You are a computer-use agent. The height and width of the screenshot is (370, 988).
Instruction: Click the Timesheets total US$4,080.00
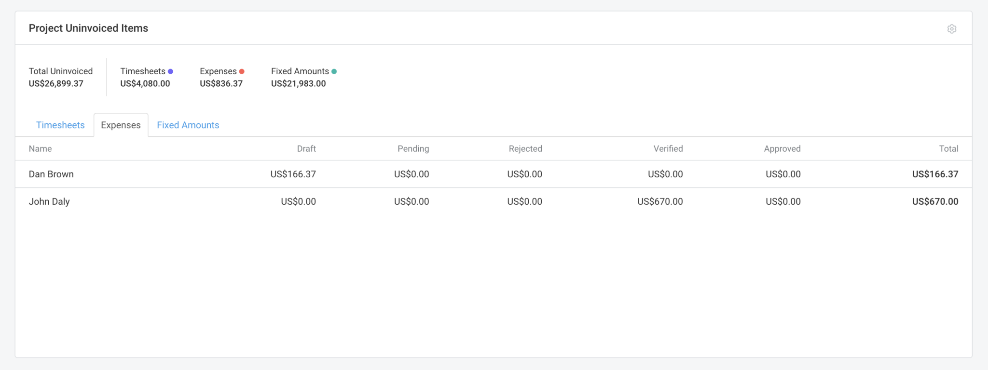[x=145, y=83]
